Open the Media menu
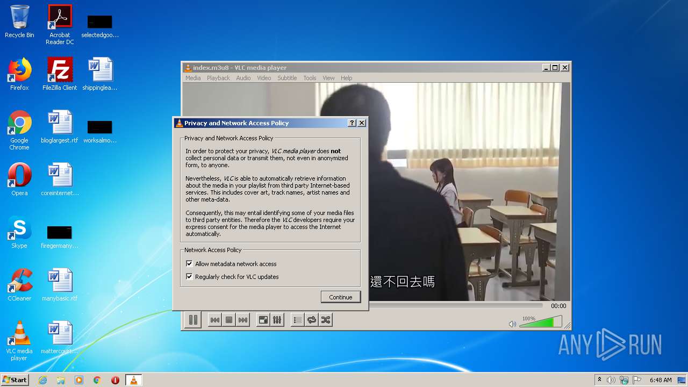The width and height of the screenshot is (688, 387). tap(193, 78)
